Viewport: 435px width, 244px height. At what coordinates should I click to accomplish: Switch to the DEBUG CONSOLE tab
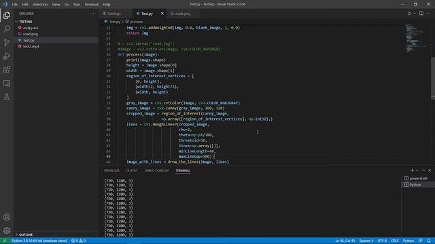click(156, 171)
